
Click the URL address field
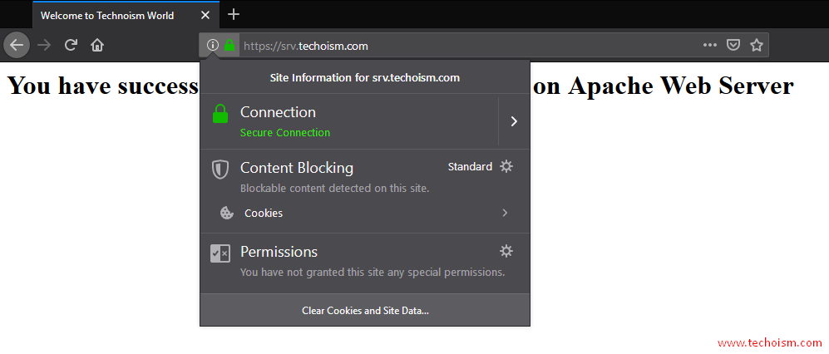tap(468, 46)
